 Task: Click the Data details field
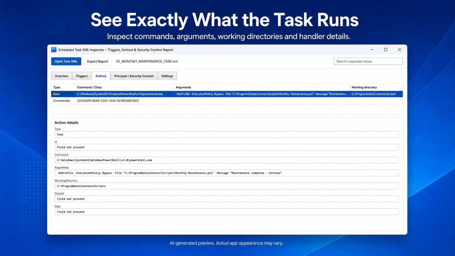tap(226, 212)
